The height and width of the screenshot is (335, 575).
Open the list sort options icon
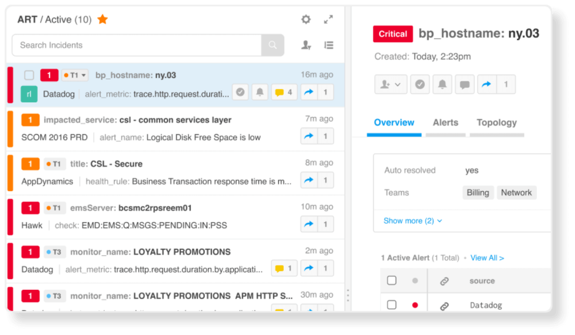(328, 45)
